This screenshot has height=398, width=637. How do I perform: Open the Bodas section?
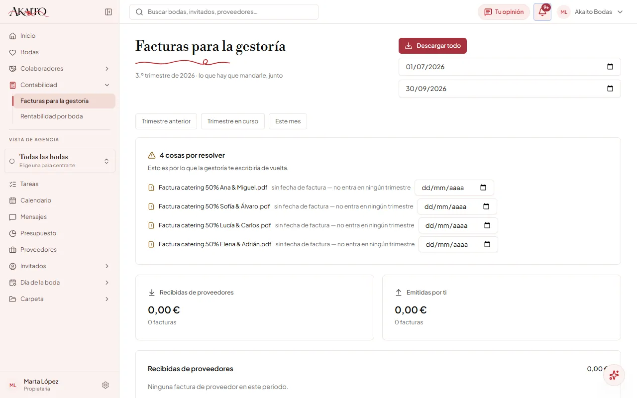coord(60,52)
